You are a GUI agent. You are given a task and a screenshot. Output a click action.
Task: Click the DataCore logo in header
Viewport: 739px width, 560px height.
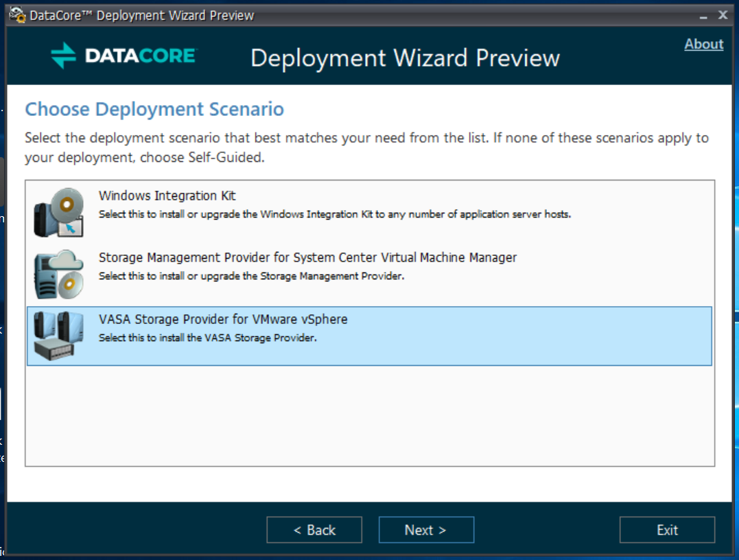(x=124, y=56)
